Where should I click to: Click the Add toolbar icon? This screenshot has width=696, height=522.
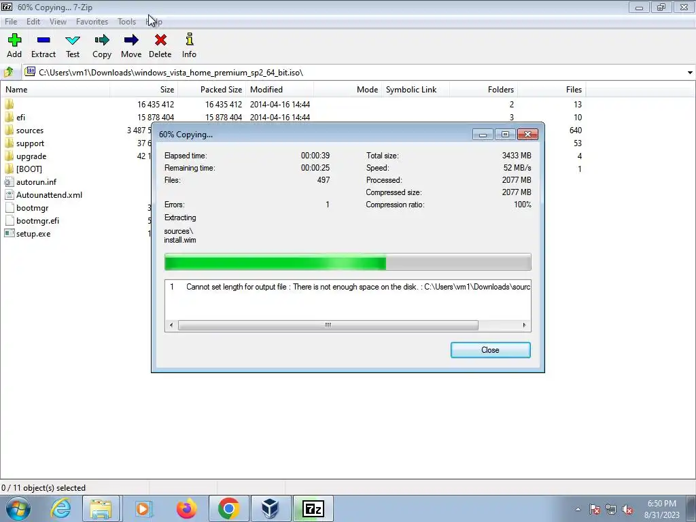[x=14, y=40]
